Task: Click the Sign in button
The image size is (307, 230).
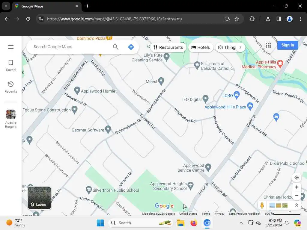Action: 288,45
